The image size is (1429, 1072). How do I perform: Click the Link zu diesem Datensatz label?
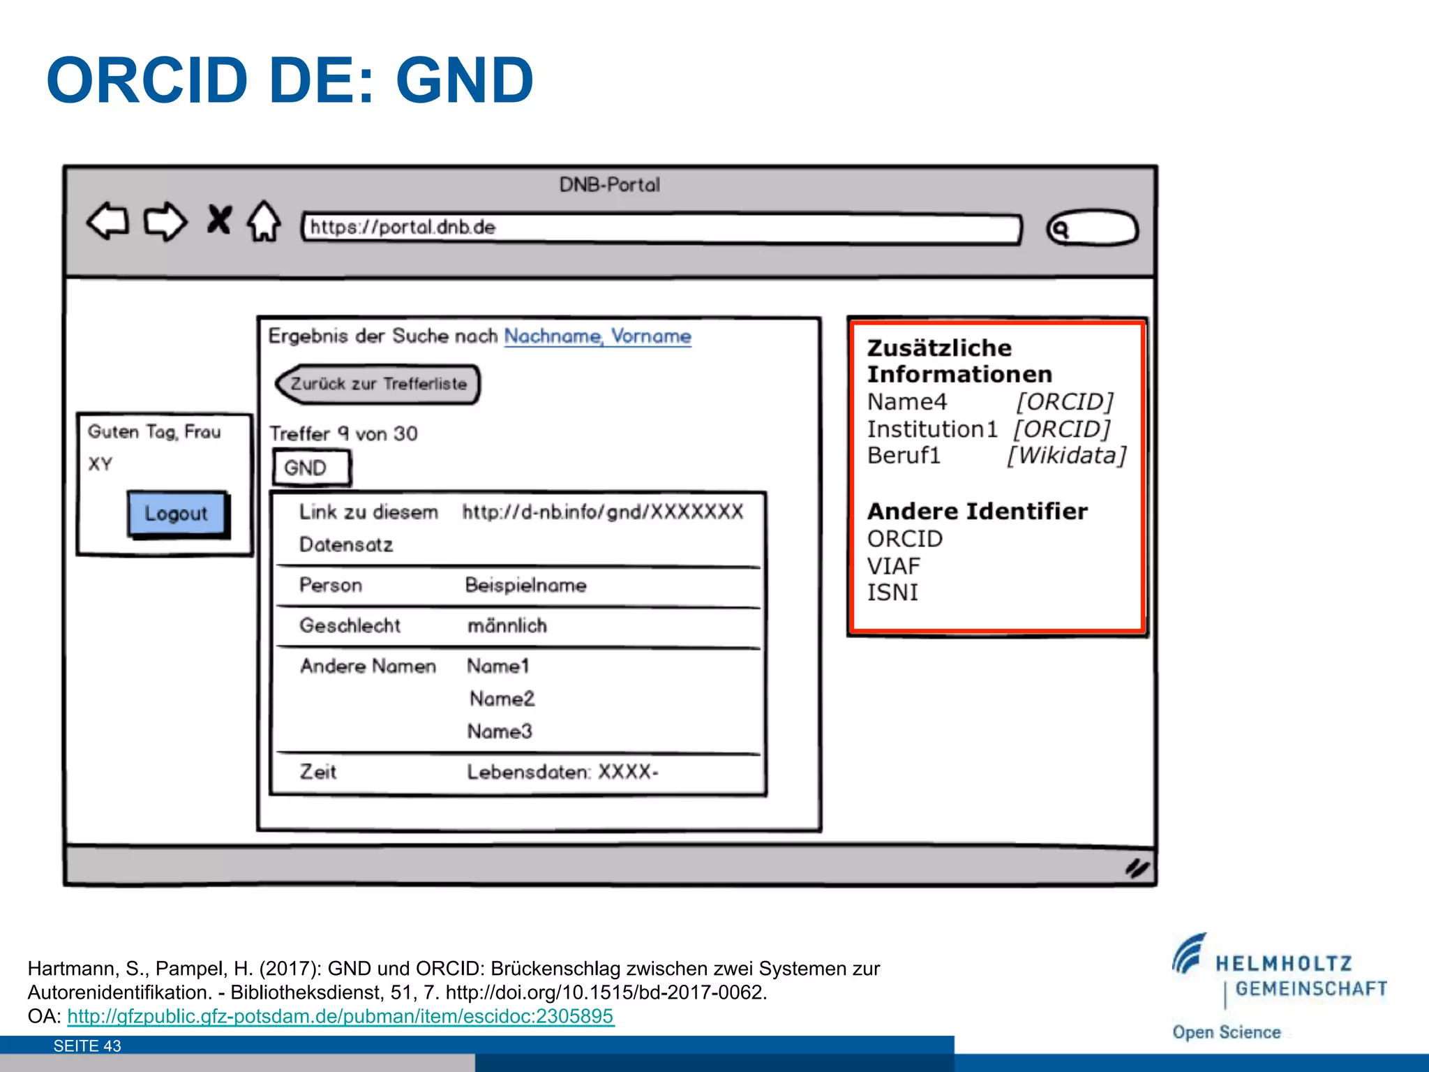click(x=368, y=528)
